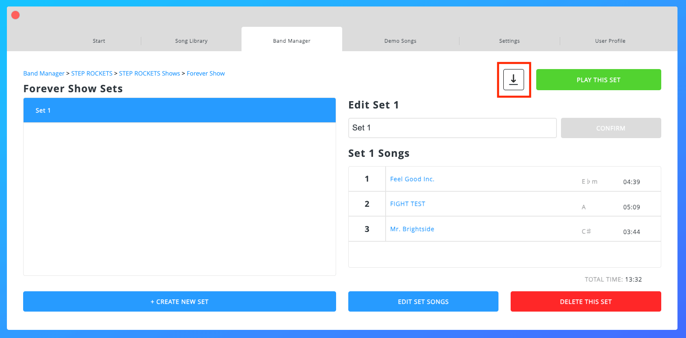Navigate to STEP ROCKETS breadcrumb link

coord(92,73)
